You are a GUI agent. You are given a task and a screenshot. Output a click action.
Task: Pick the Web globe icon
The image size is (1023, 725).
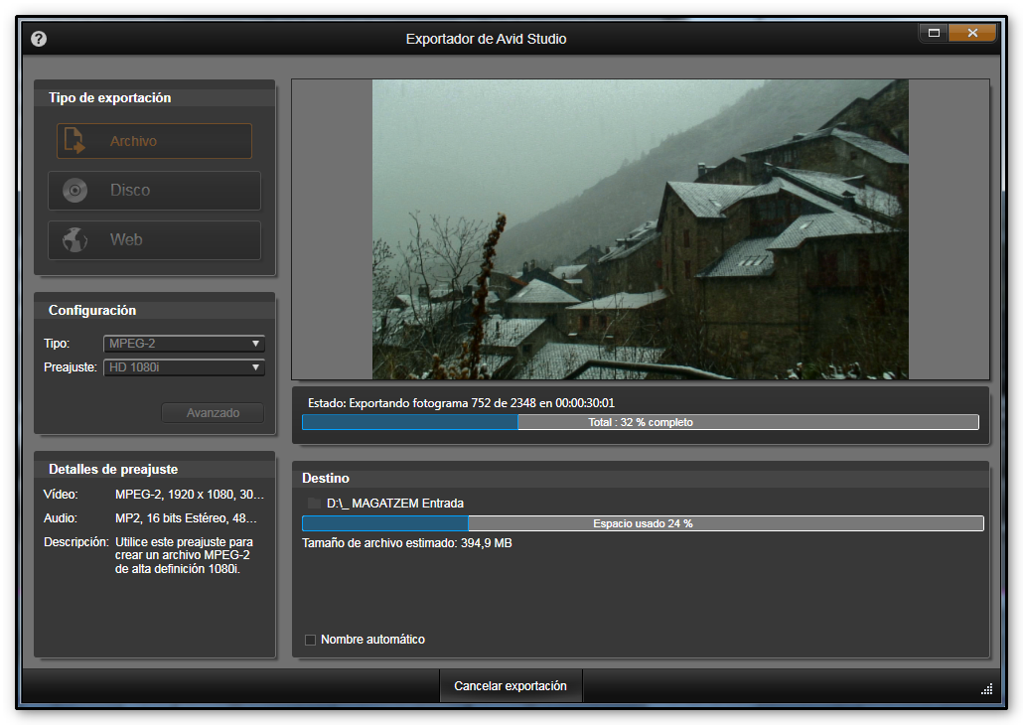[x=75, y=240]
